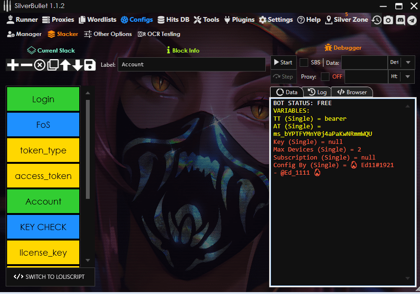
Task: Click debugger output scroll up arrow
Action: point(408,107)
